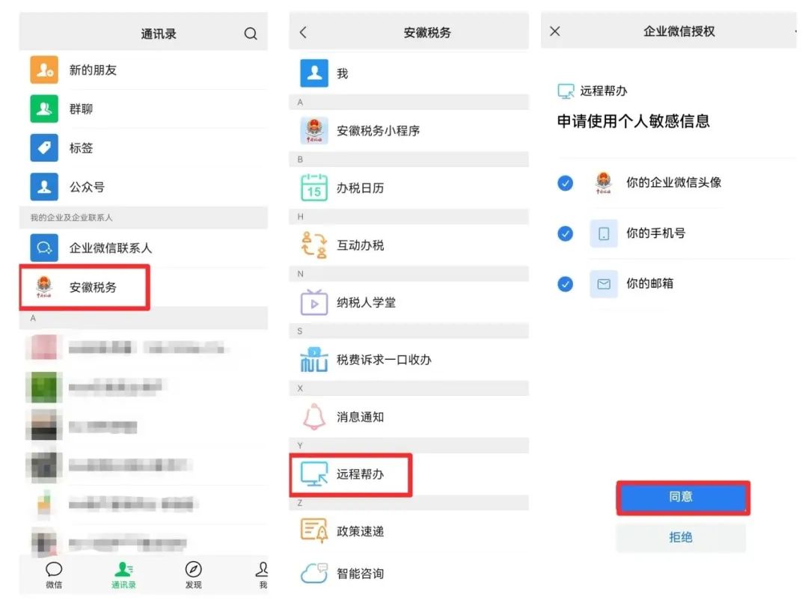Select 智能咨询 label
Image resolution: width=808 pixels, height=606 pixels.
pos(360,573)
